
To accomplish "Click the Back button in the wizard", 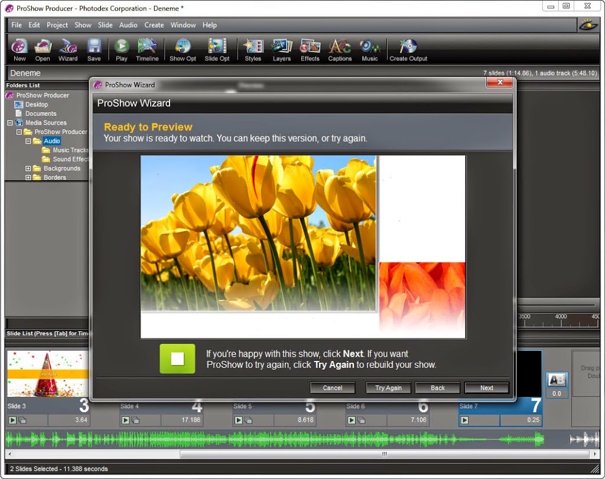I will tap(438, 388).
